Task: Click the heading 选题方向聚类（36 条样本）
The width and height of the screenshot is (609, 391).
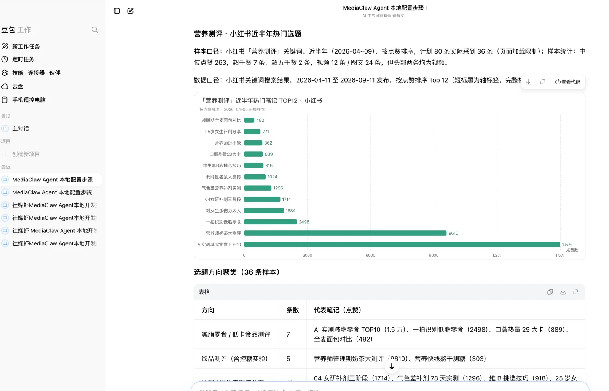Action: [x=238, y=272]
